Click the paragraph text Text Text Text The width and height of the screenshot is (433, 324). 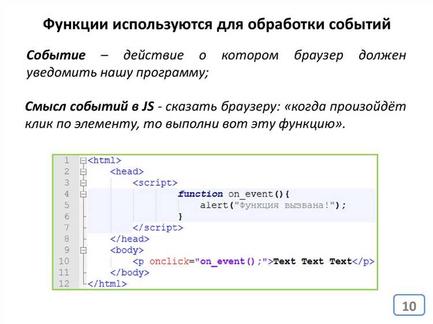[312, 261]
